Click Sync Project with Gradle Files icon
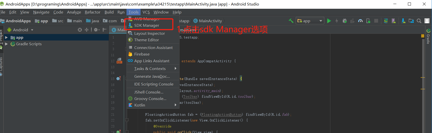Image resolution: width=432 pixels, height=133 pixels. (386, 21)
